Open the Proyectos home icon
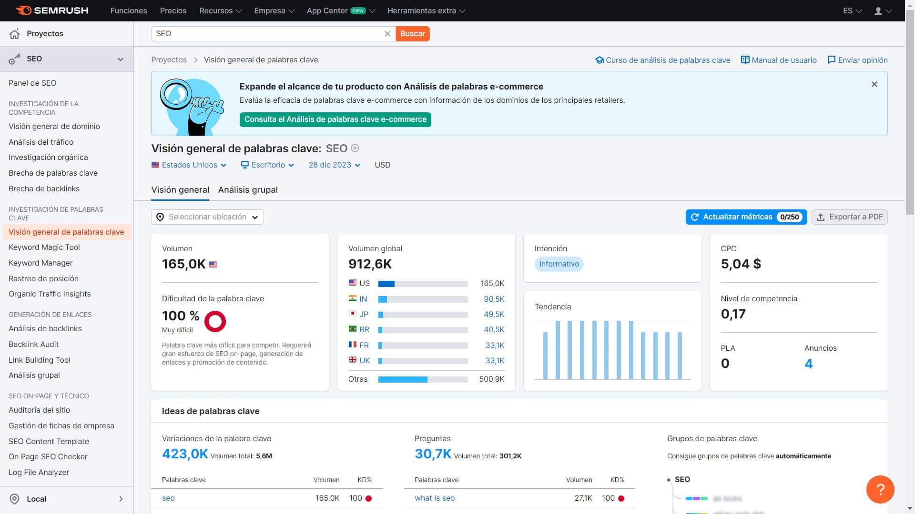 15,34
